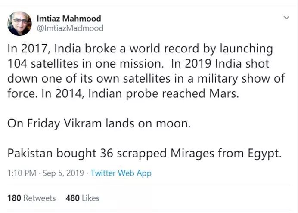Screen dimensions: 298x213
Task: Click the sentence about Pakistan's scrapped Mirages
Action: pyautogui.click(x=145, y=154)
